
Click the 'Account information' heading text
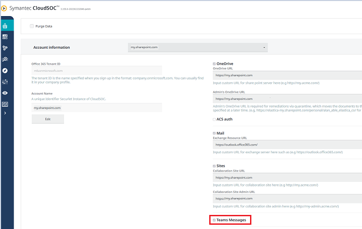tap(51, 47)
